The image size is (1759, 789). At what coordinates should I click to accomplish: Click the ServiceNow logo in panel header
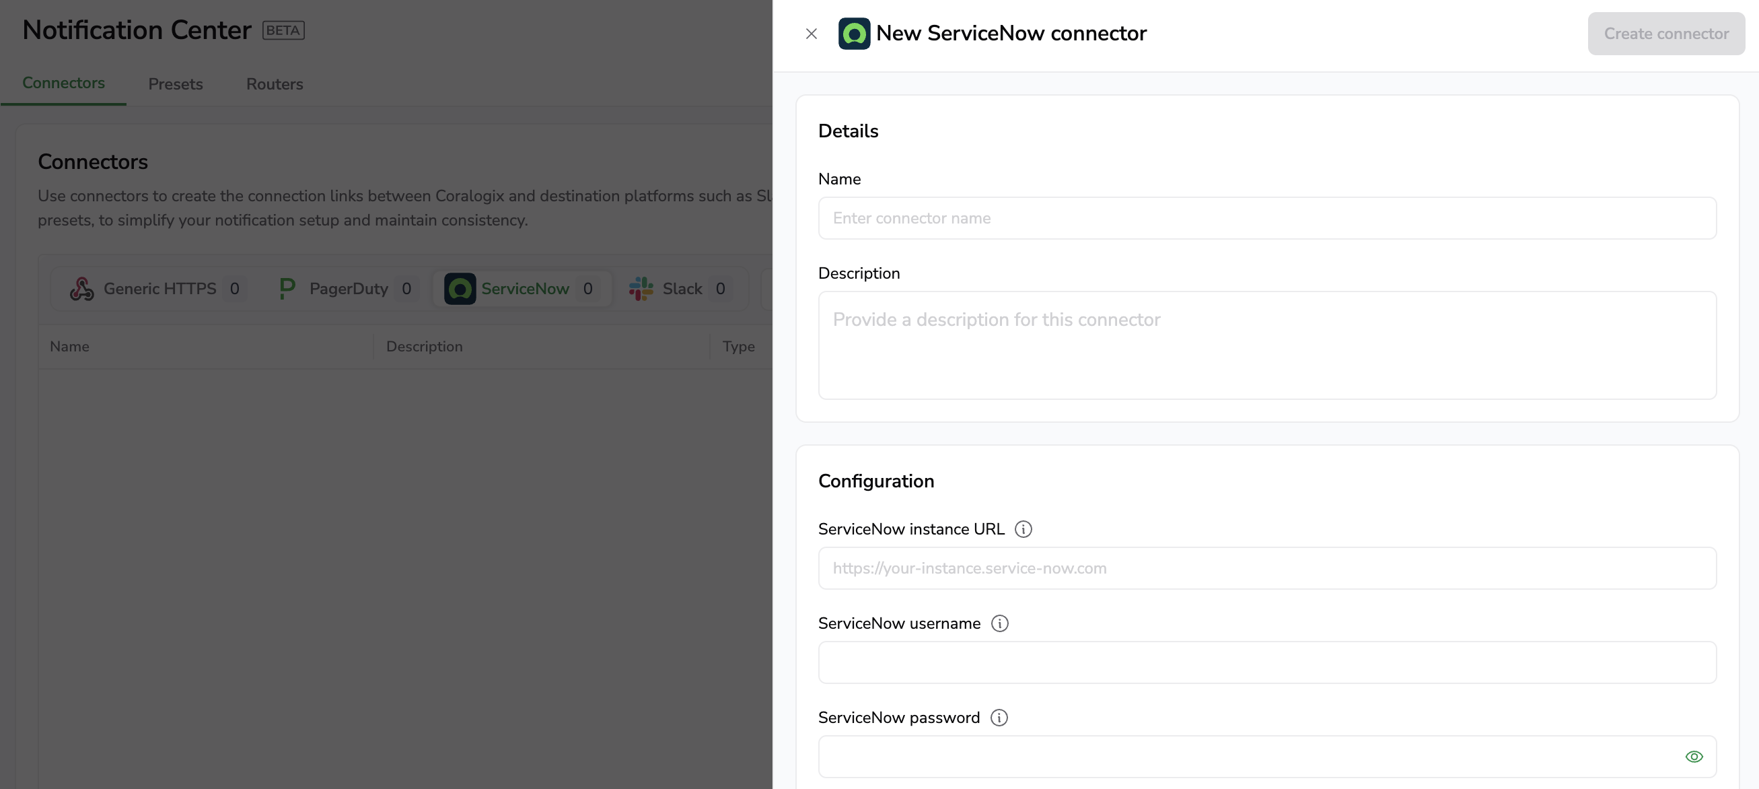[853, 34]
